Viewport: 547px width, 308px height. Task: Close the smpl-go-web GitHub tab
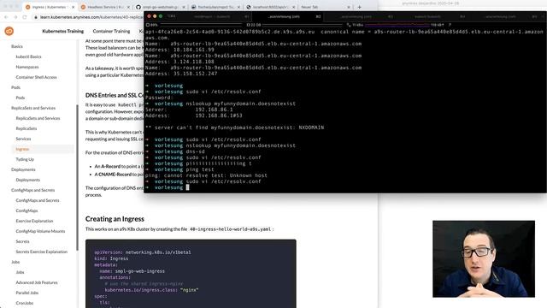(x=184, y=7)
